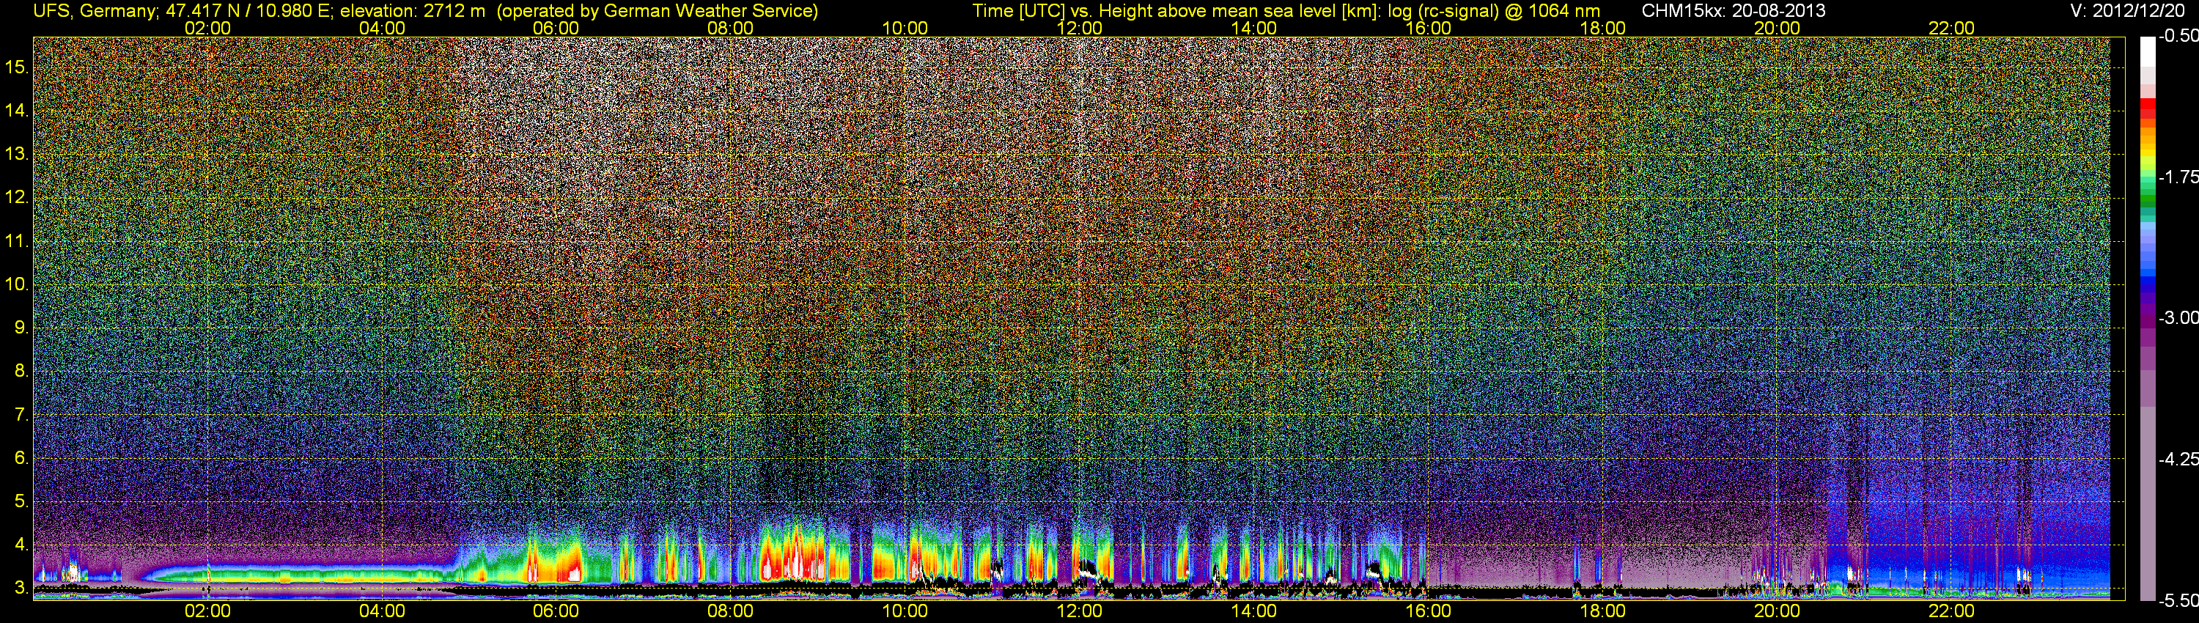Click the 10 km height axis label
Viewport: 2199px width, 623px height.
coord(17,284)
